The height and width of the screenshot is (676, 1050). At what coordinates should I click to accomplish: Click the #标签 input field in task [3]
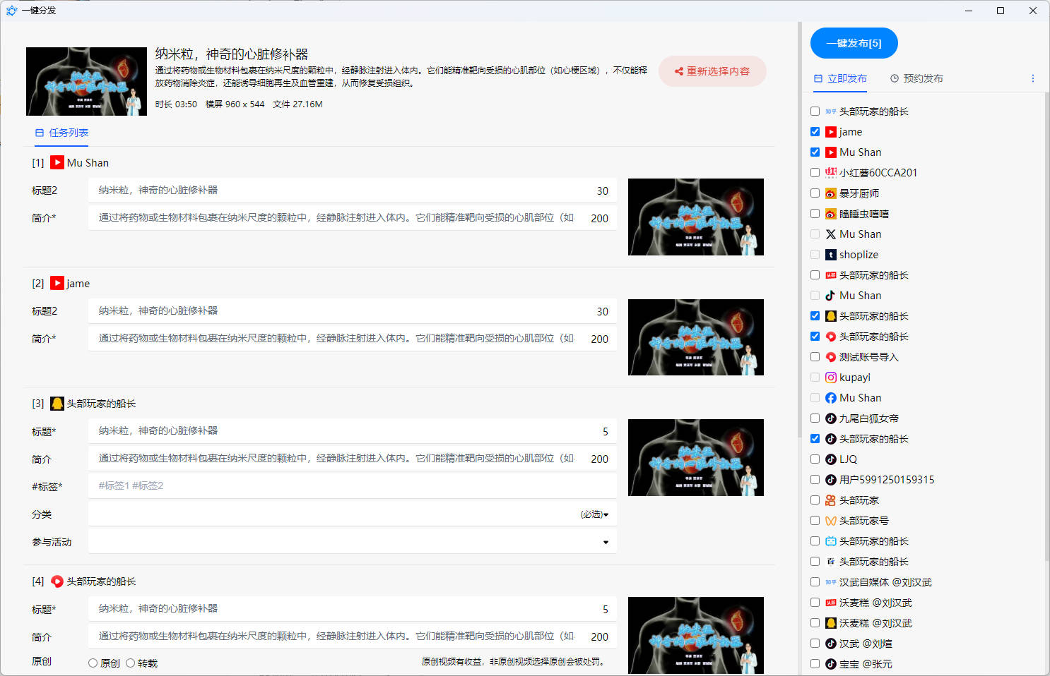pyautogui.click(x=352, y=486)
